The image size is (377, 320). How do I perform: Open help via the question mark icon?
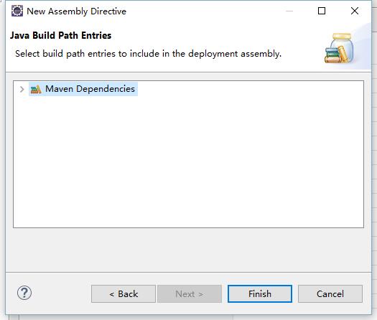24,293
